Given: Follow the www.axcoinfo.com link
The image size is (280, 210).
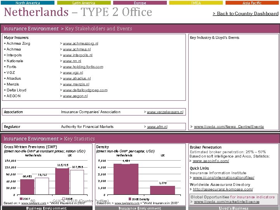Looking at the screenshot, I should (x=211, y=161).
